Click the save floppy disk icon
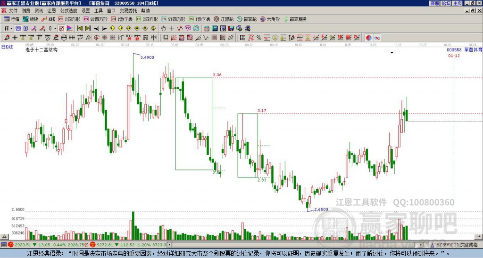The width and height of the screenshot is (483, 258). (231, 29)
